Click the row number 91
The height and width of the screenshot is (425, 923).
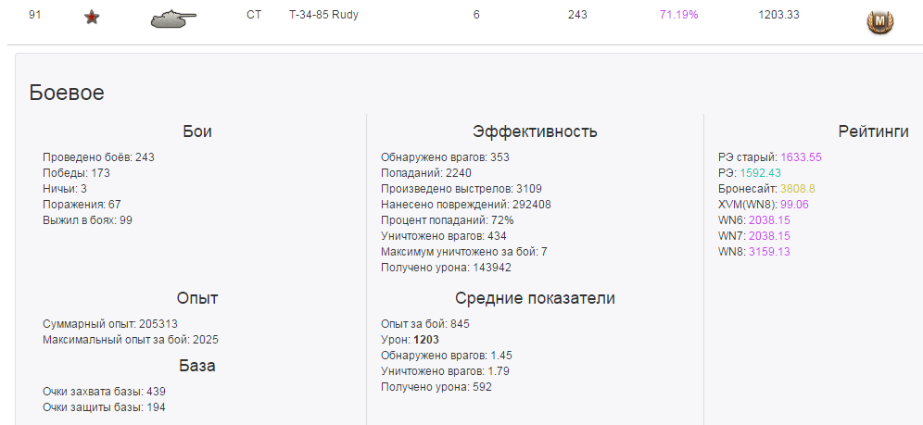(x=34, y=16)
